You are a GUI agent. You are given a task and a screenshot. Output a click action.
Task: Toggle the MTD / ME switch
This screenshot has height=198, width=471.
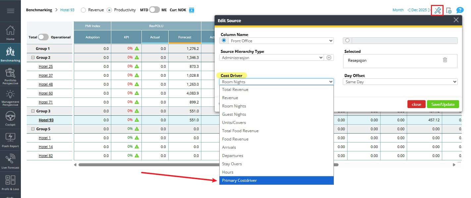coord(154,10)
